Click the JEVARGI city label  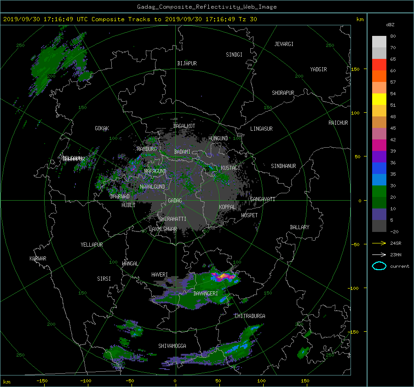284,44
